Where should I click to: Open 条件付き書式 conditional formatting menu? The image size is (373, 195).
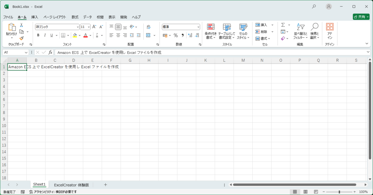[x=210, y=31]
